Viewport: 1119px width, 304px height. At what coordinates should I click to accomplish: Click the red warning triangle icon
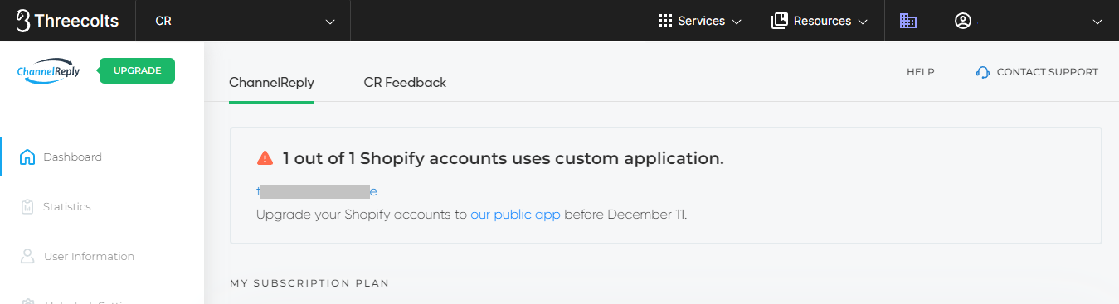pyautogui.click(x=265, y=157)
